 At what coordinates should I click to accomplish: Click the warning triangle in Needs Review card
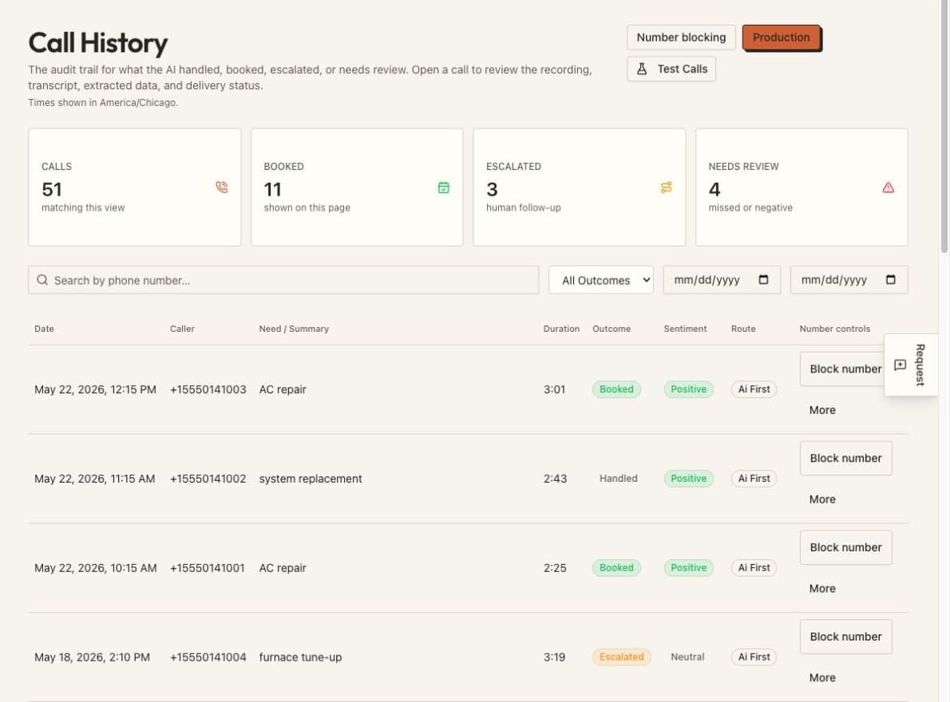pos(889,187)
